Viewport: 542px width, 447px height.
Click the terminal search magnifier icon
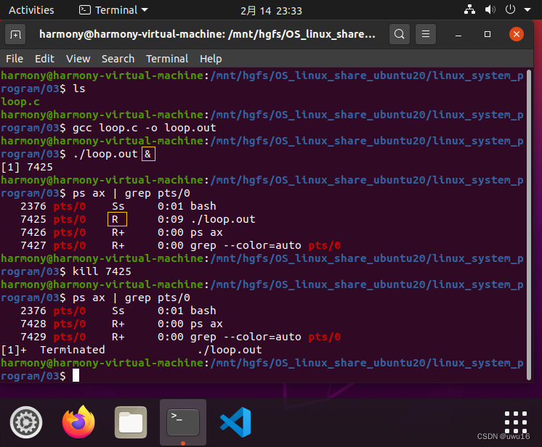coord(400,34)
